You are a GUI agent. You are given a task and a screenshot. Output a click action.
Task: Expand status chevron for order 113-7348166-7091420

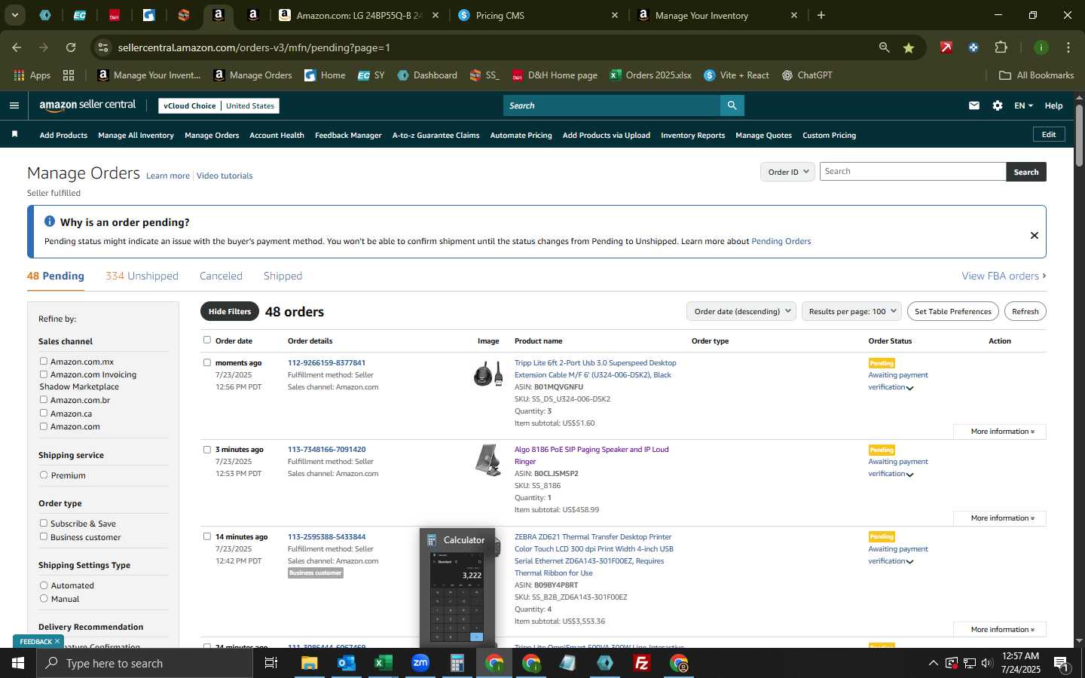[x=910, y=475]
